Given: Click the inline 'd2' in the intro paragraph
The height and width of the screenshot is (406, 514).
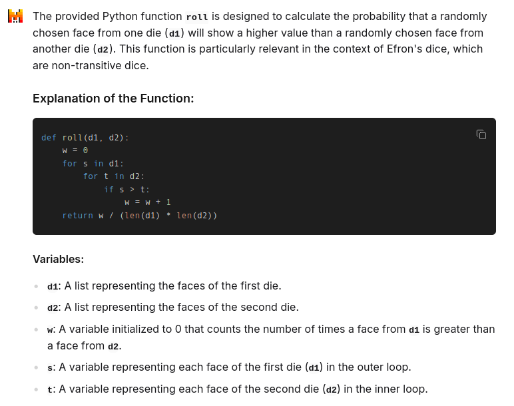Looking at the screenshot, I should [103, 49].
